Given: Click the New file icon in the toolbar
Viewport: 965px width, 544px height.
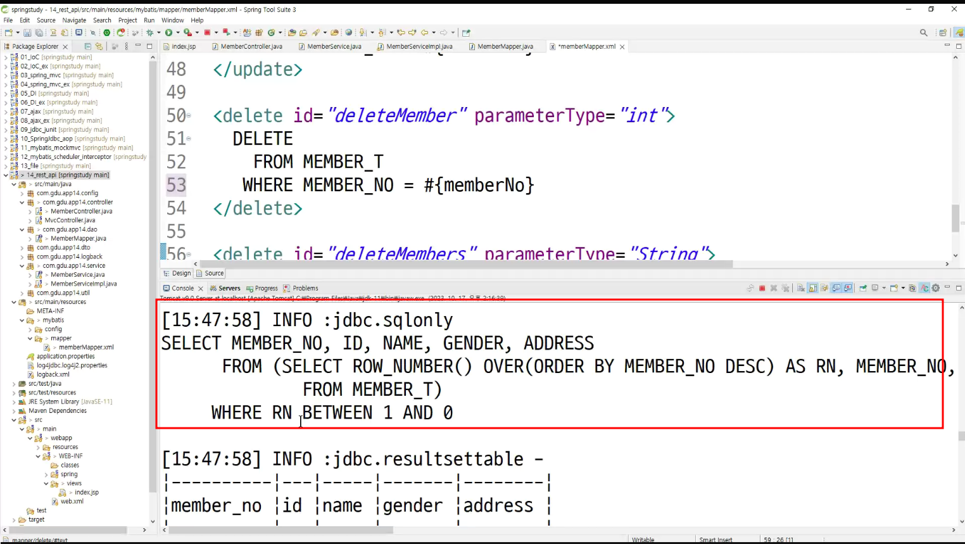Looking at the screenshot, I should point(9,33).
